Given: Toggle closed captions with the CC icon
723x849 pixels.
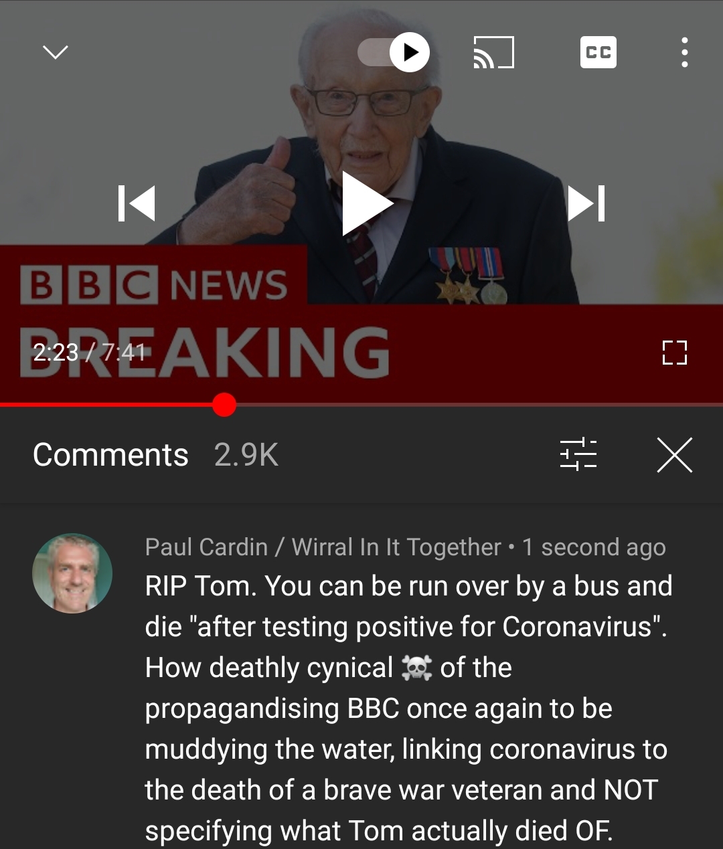Looking at the screenshot, I should (598, 52).
